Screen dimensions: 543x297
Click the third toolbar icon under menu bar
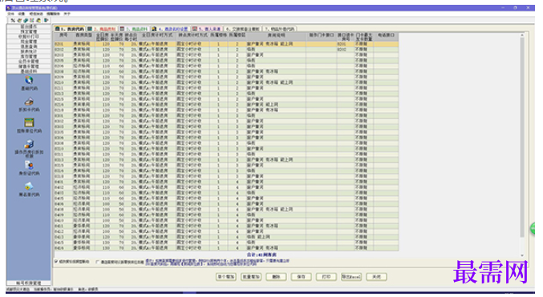point(26,21)
